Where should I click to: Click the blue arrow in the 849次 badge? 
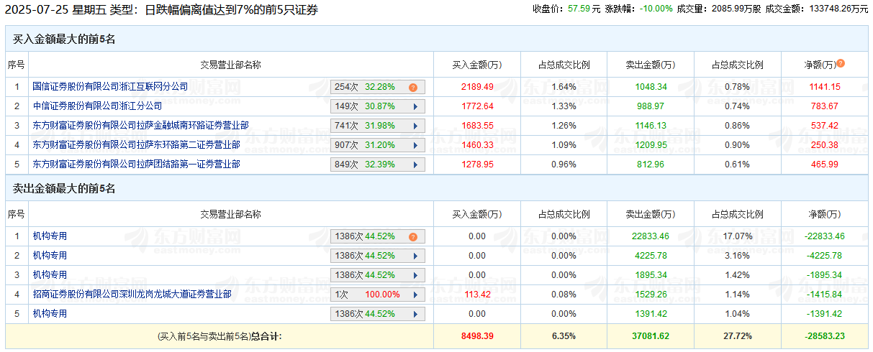415,165
